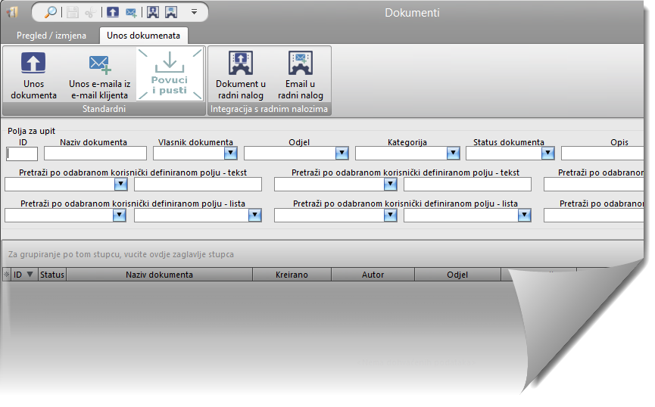Click the Dokument u radni nalog ribbon button
This screenshot has height=407, width=655.
[x=241, y=76]
